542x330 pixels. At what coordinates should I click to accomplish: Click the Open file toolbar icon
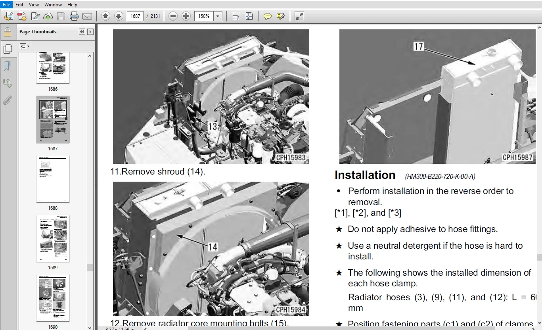[9, 16]
